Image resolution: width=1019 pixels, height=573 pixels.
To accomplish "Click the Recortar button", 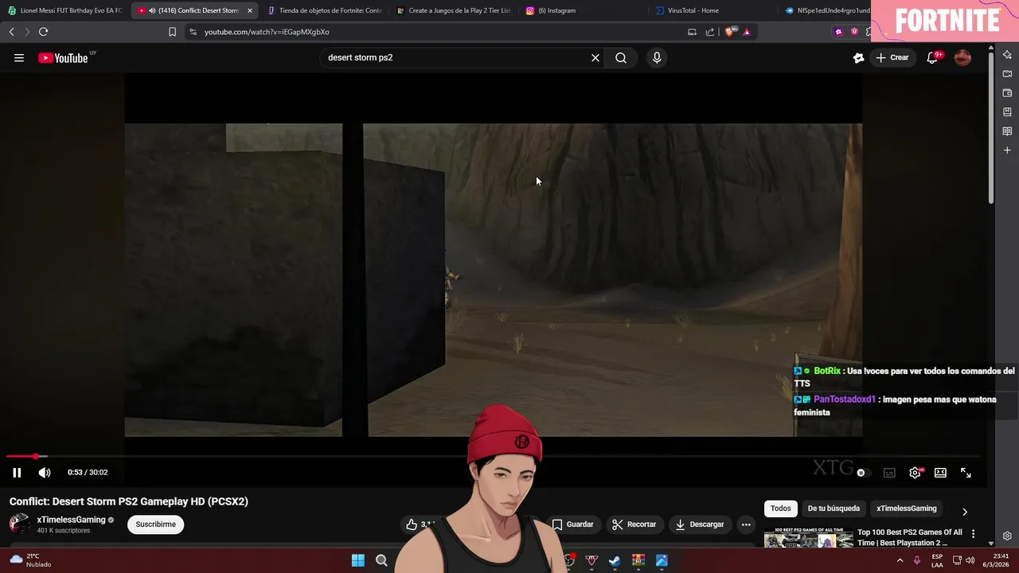I will (634, 524).
